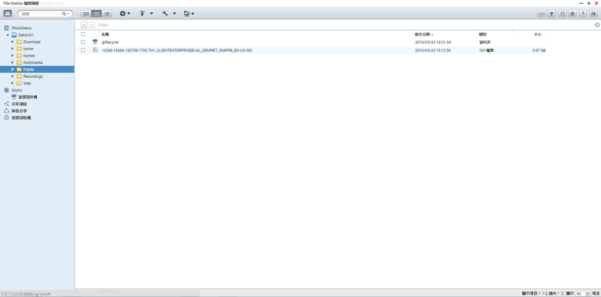Add Public folder to favorites star
This screenshot has width=601, height=297.
(597, 25)
